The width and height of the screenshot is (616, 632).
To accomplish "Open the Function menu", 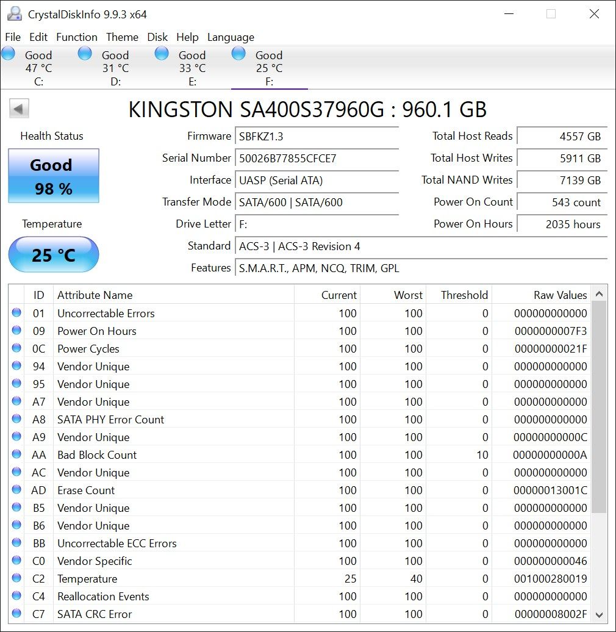I will (x=77, y=37).
